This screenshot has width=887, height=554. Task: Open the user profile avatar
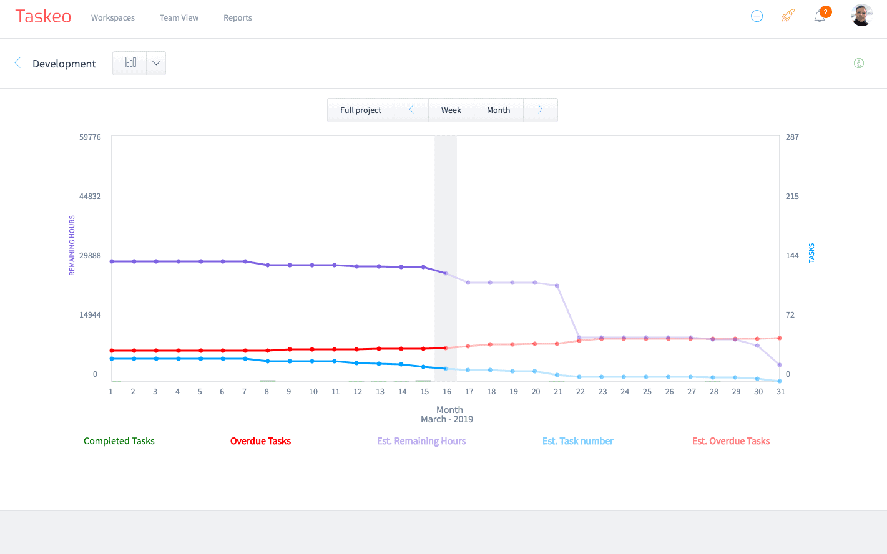[x=861, y=16]
